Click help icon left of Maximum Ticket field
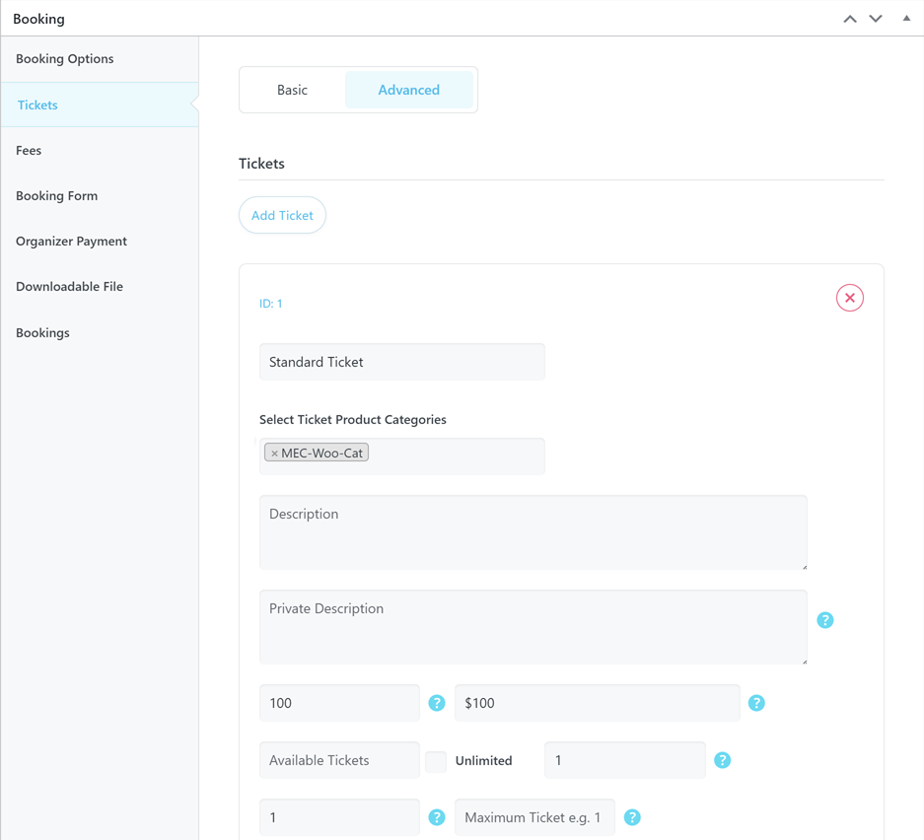 point(437,817)
